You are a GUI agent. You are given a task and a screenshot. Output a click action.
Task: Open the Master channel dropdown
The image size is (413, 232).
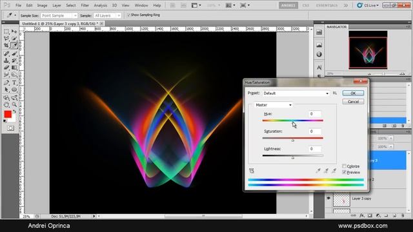point(274,105)
